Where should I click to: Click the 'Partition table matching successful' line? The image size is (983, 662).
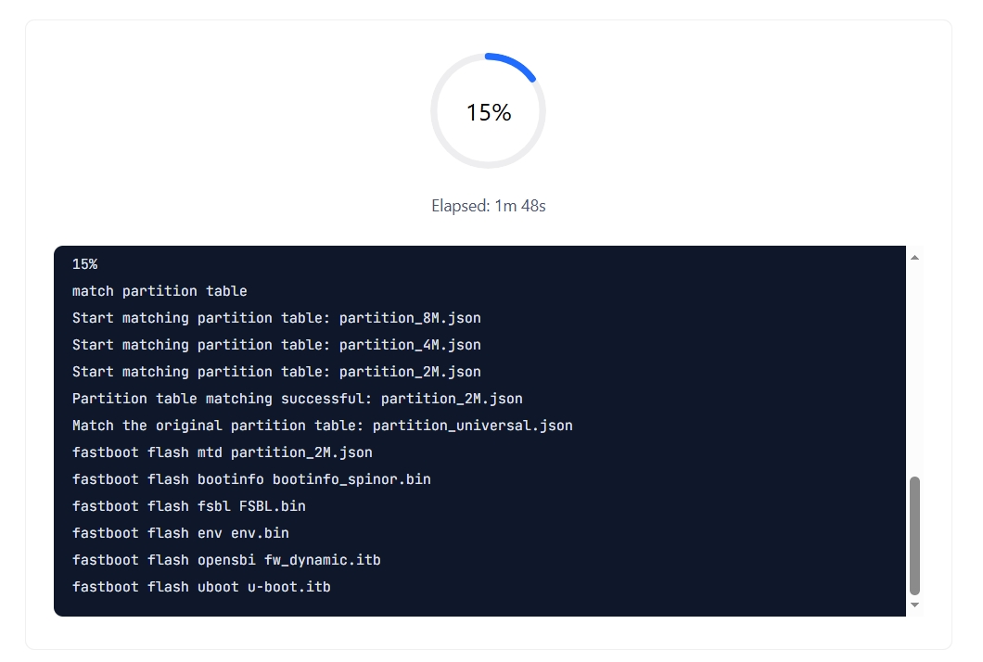pyautogui.click(x=297, y=399)
